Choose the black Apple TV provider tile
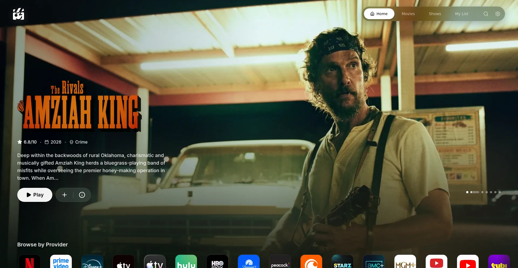The height and width of the screenshot is (268, 518). 124,261
